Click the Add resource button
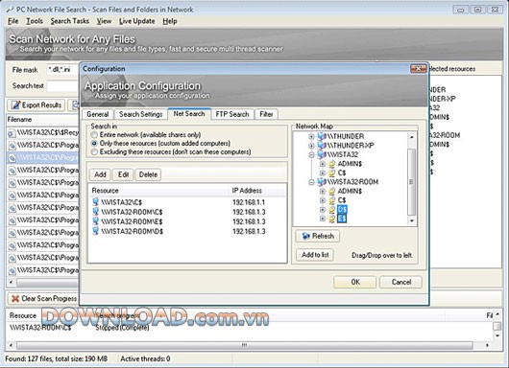The width and height of the screenshot is (509, 368). point(100,174)
